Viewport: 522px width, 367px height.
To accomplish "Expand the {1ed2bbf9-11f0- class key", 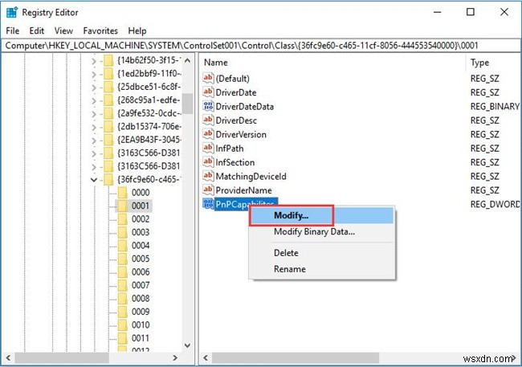I will 94,74.
